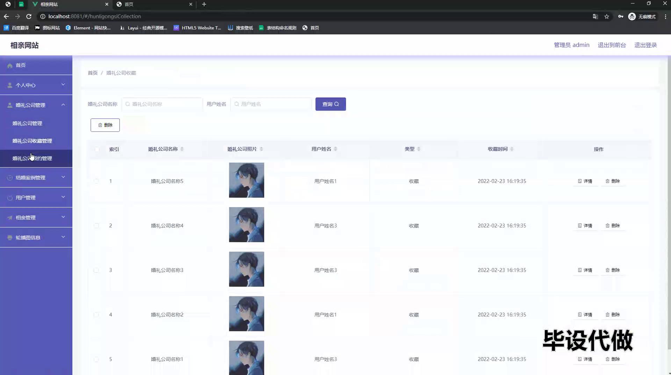Toggle the select-all checkbox in table header
The width and height of the screenshot is (671, 375).
(x=97, y=149)
